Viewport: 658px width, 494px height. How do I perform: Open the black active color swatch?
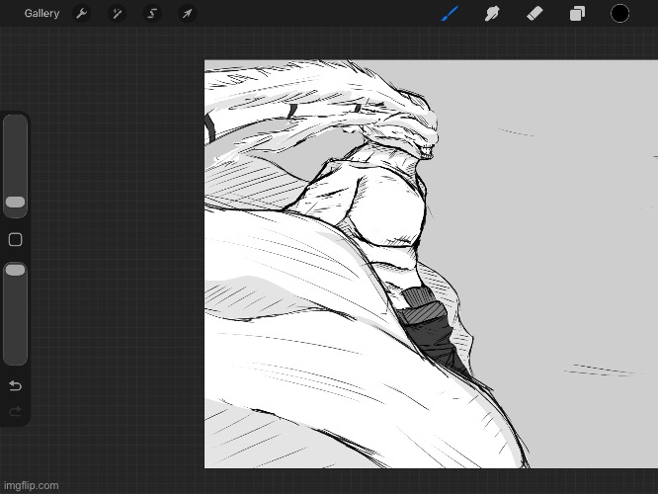619,14
